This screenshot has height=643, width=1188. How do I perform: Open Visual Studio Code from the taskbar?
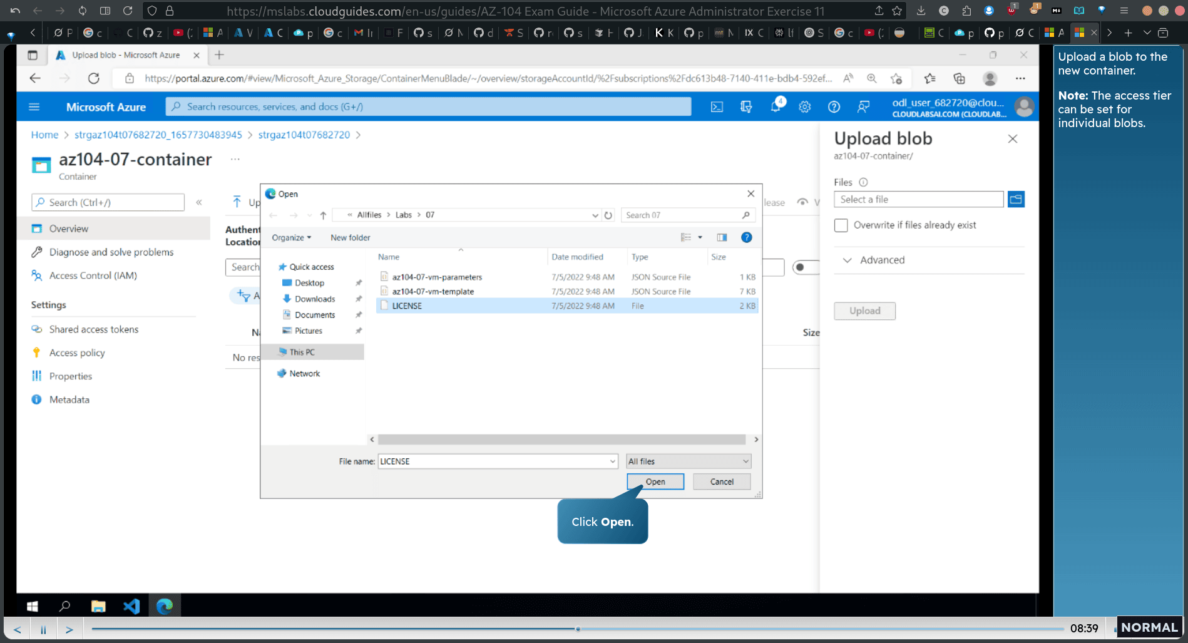point(131,606)
